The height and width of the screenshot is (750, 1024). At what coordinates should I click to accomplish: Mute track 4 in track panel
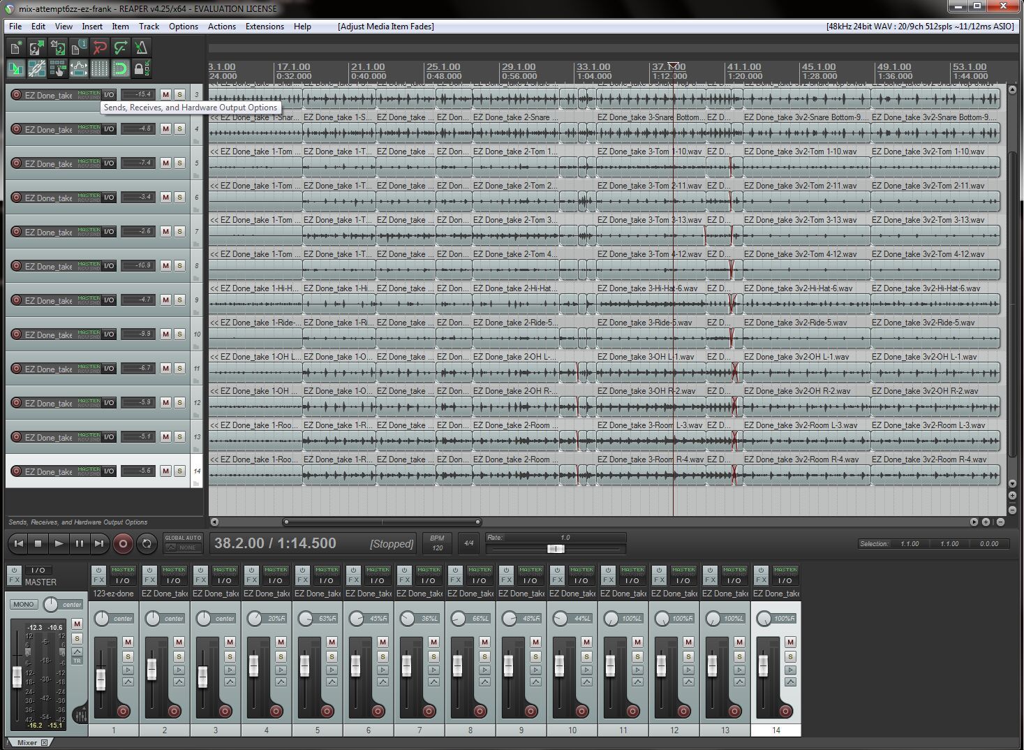[165, 128]
